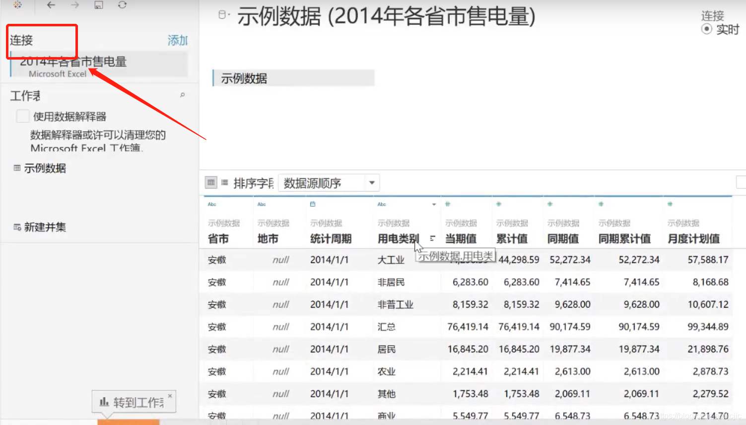Change 同期值 number type icon
Viewport: 746px width, 425px height.
point(550,204)
